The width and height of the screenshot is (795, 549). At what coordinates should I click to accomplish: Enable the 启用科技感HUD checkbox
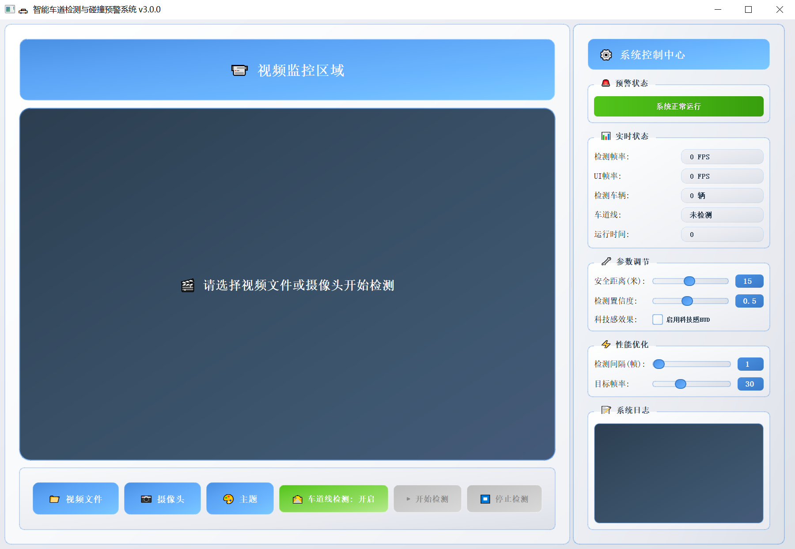(x=657, y=320)
